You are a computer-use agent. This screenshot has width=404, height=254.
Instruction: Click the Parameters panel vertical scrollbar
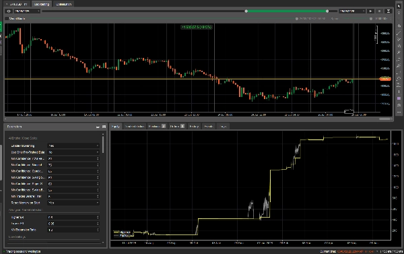tap(103, 144)
